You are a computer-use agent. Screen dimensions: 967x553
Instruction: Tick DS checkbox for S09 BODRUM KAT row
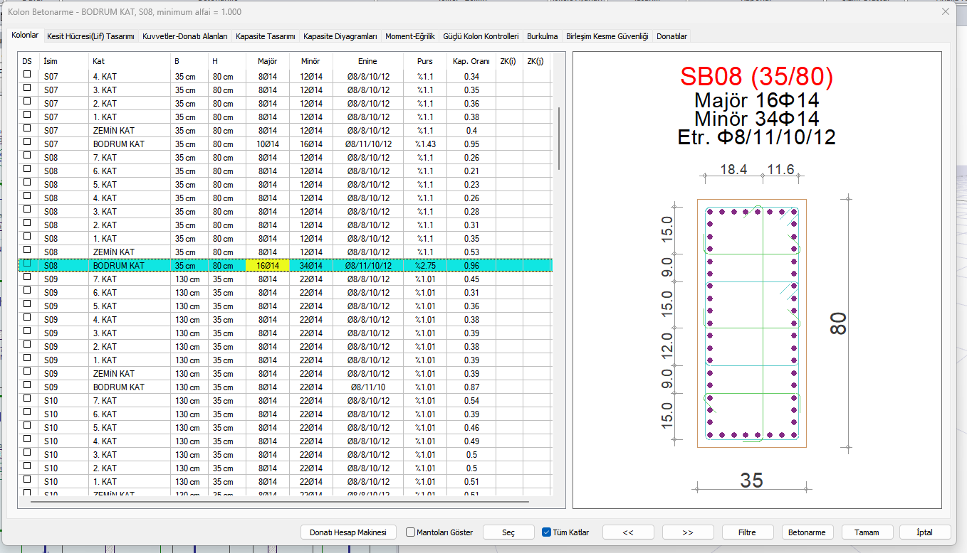click(28, 385)
